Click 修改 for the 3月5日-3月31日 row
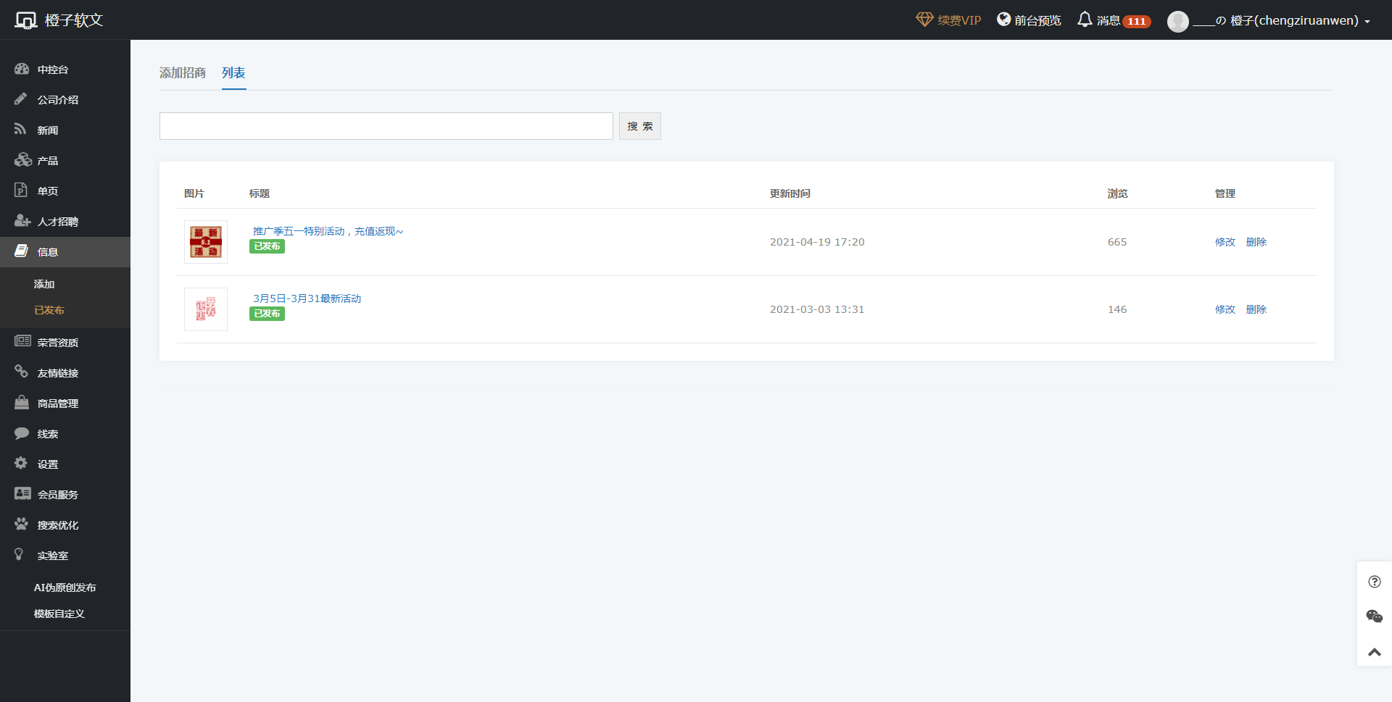Image resolution: width=1392 pixels, height=702 pixels. pyautogui.click(x=1225, y=309)
